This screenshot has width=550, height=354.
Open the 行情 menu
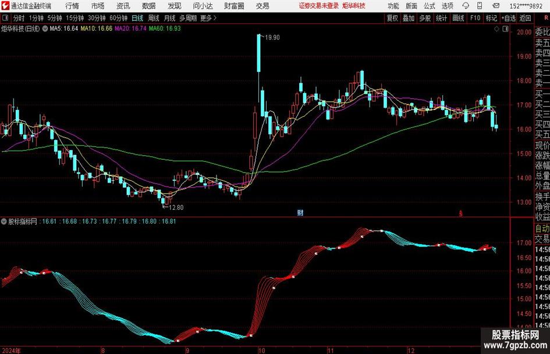(x=72, y=6)
